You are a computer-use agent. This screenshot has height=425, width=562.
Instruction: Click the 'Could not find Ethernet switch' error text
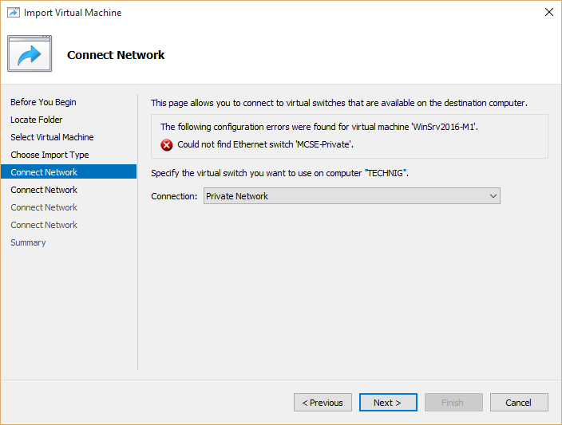point(266,144)
